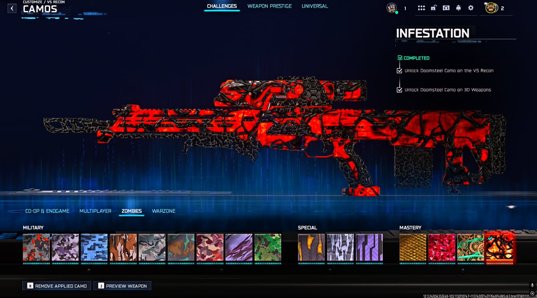The width and height of the screenshot is (537, 298).
Task: Select the gray-green woodland Military camo
Action: click(x=152, y=247)
